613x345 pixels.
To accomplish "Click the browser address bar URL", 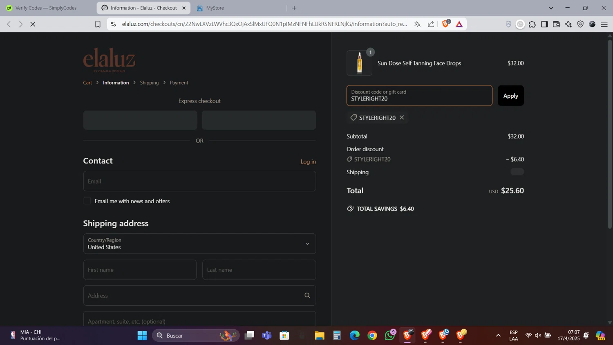I will pos(264,24).
